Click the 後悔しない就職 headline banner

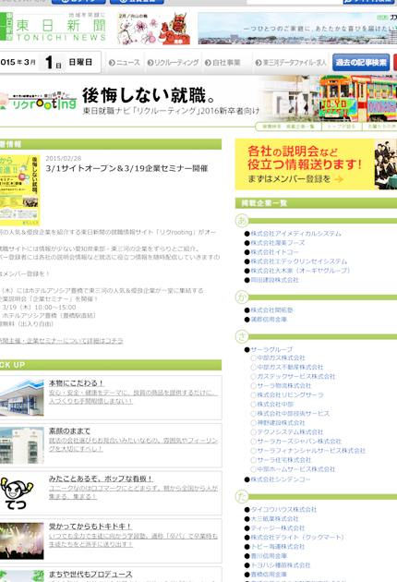coord(149,95)
